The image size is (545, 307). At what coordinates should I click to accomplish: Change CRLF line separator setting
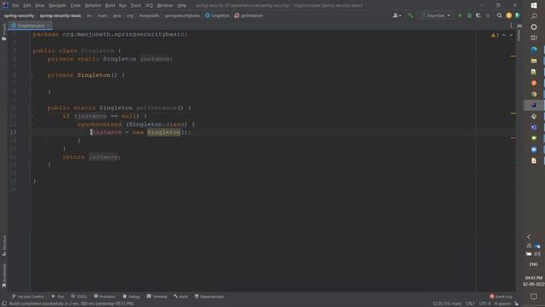[x=470, y=304]
